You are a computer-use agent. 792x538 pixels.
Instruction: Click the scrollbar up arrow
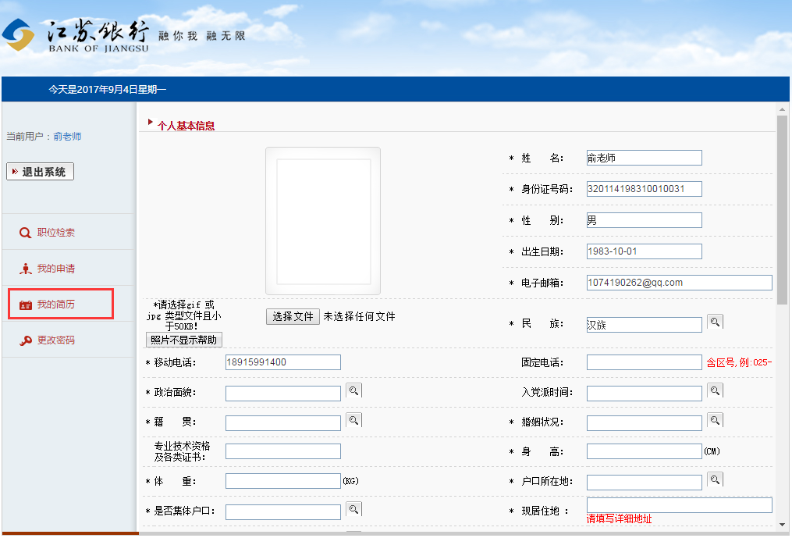pyautogui.click(x=782, y=109)
